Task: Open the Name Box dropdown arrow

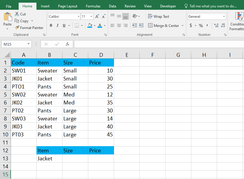Action: click(x=28, y=44)
